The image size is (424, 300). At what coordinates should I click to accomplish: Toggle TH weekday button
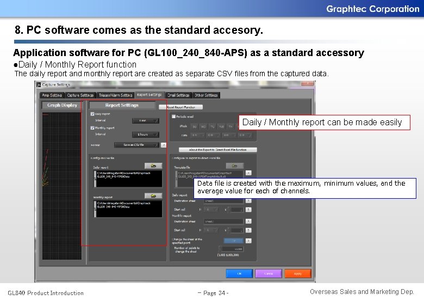tap(230, 126)
